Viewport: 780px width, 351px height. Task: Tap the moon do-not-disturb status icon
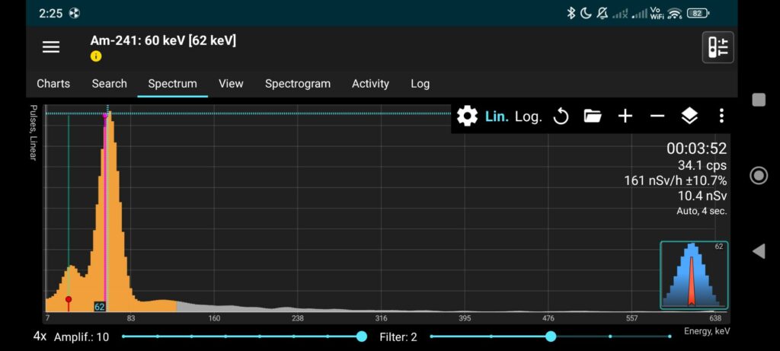tap(586, 14)
